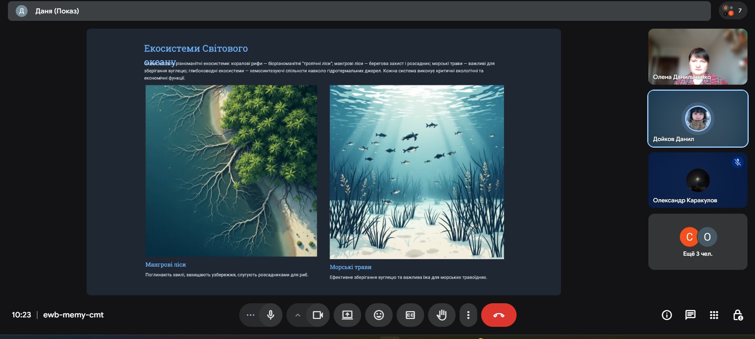
Task: Open the activities grid icon
Action: (714, 315)
